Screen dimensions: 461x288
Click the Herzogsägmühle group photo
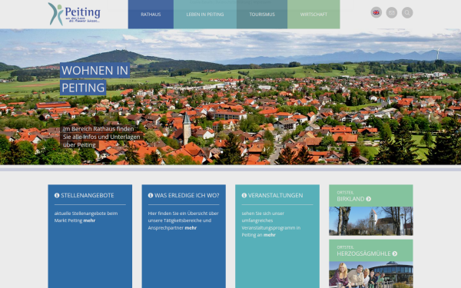click(x=371, y=274)
